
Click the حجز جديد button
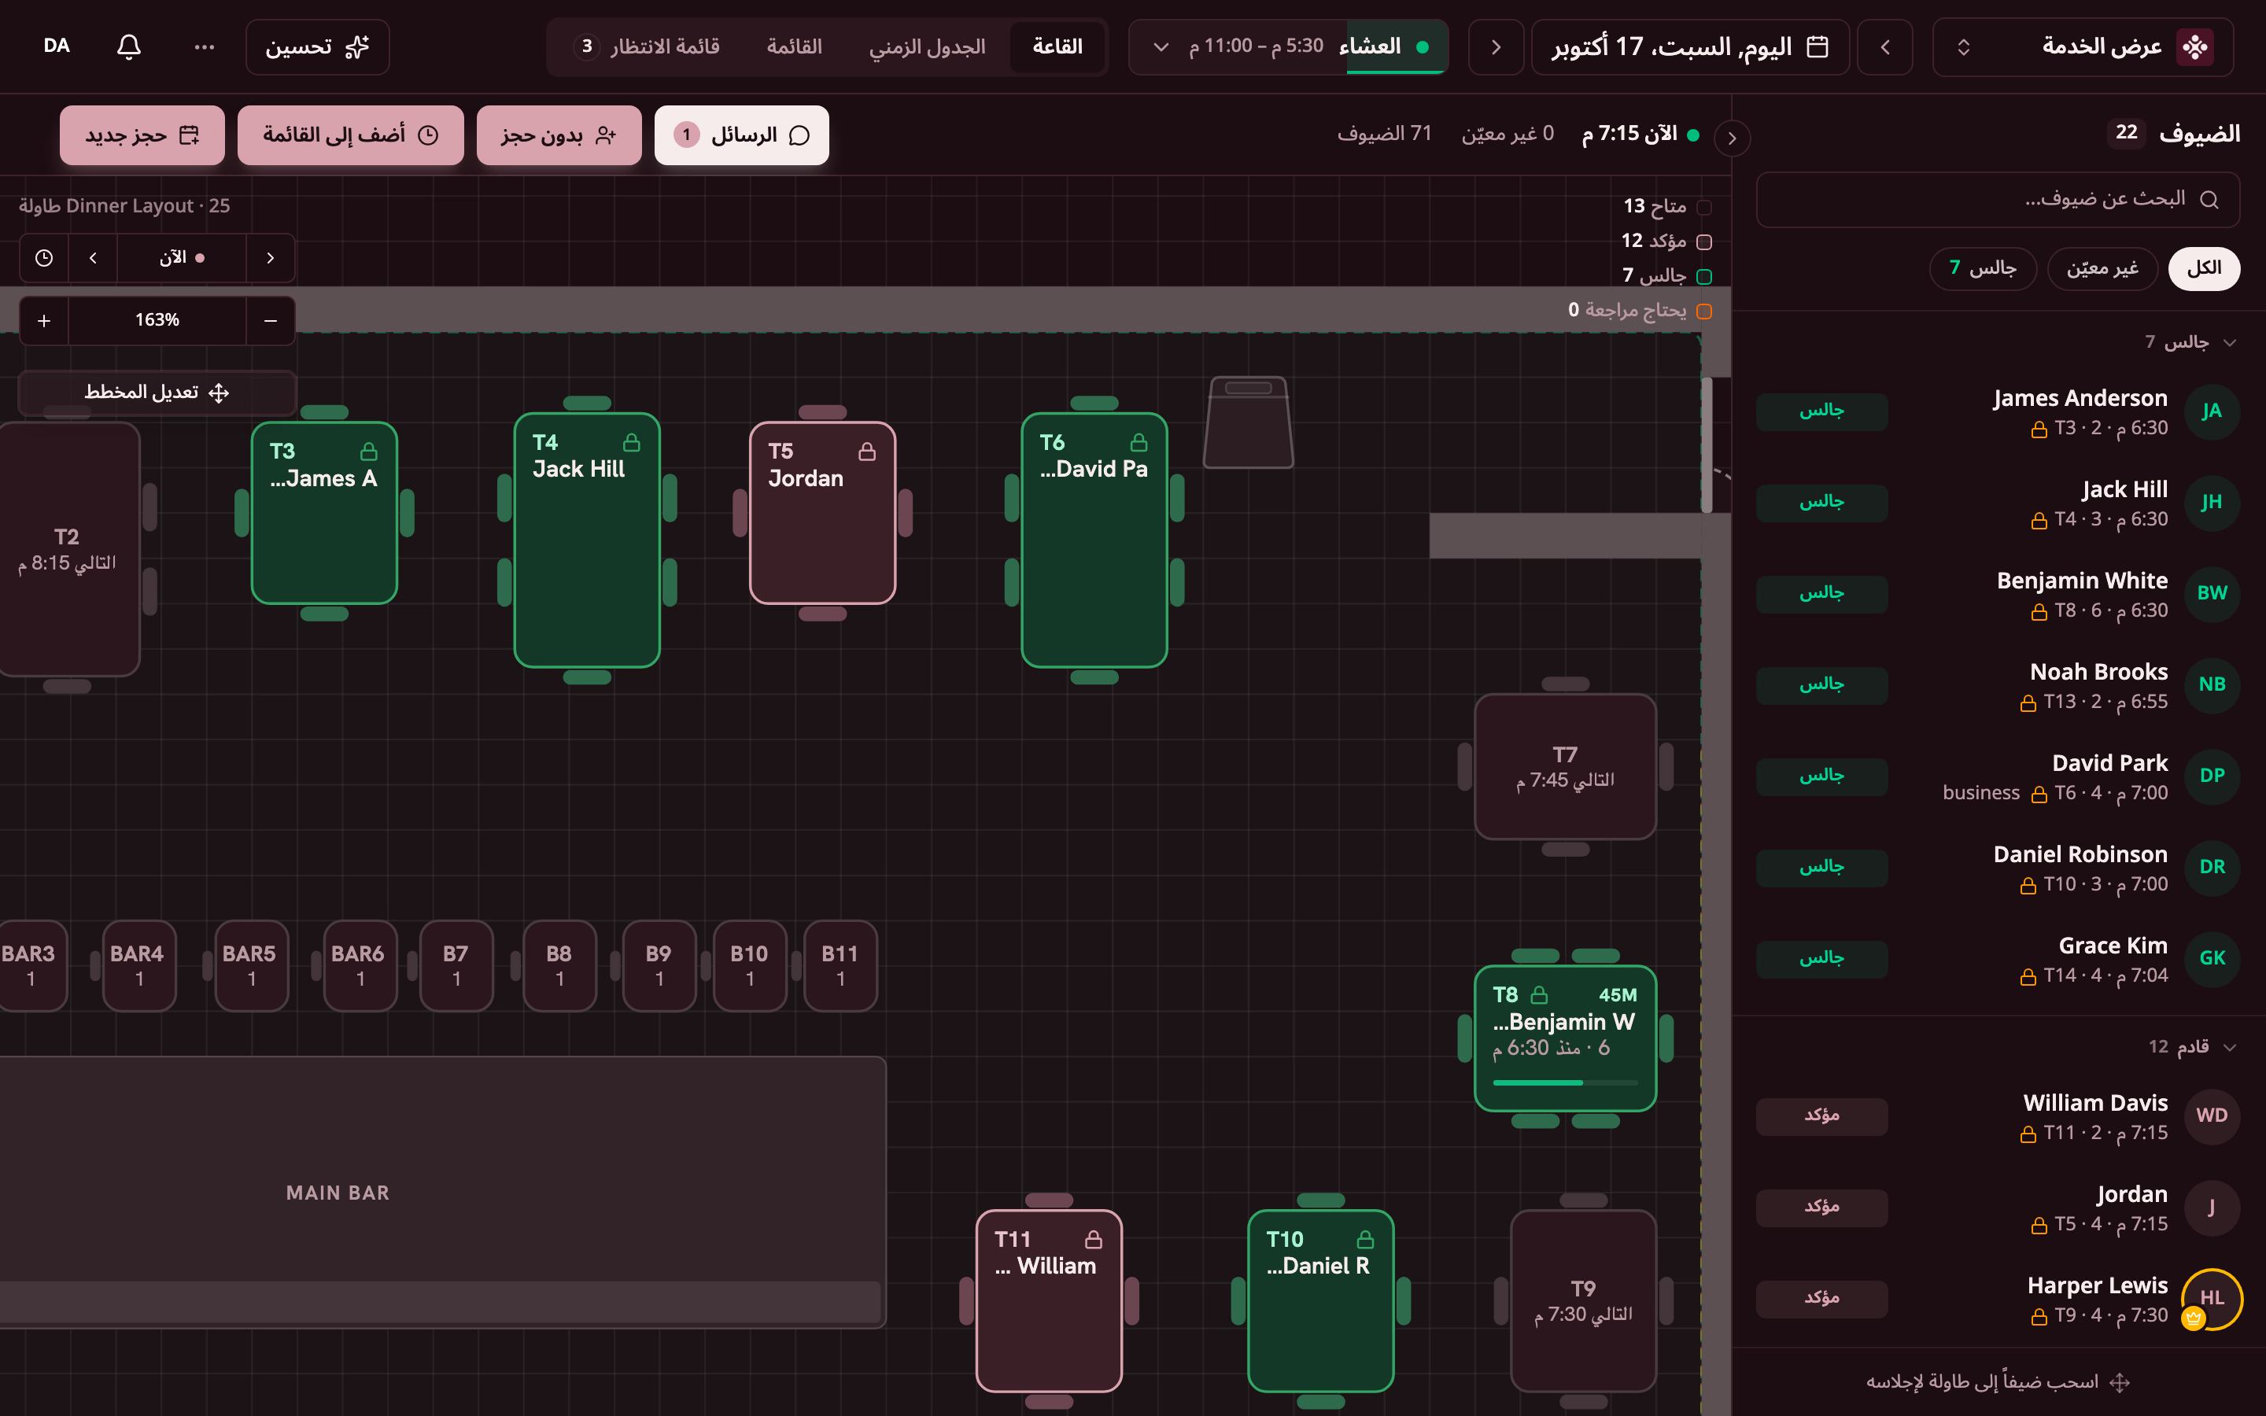pos(142,135)
